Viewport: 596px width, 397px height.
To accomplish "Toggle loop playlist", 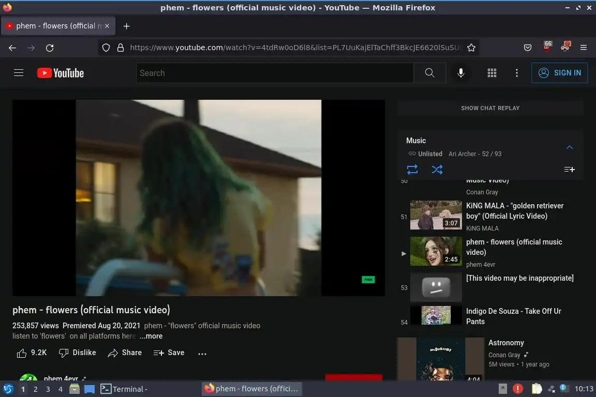I will (x=412, y=170).
